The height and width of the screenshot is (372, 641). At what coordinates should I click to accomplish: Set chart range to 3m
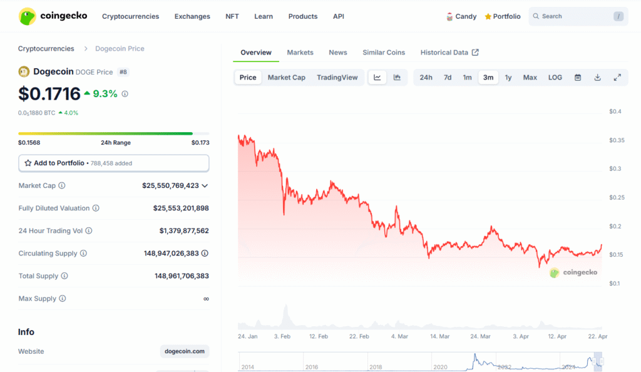pyautogui.click(x=488, y=77)
